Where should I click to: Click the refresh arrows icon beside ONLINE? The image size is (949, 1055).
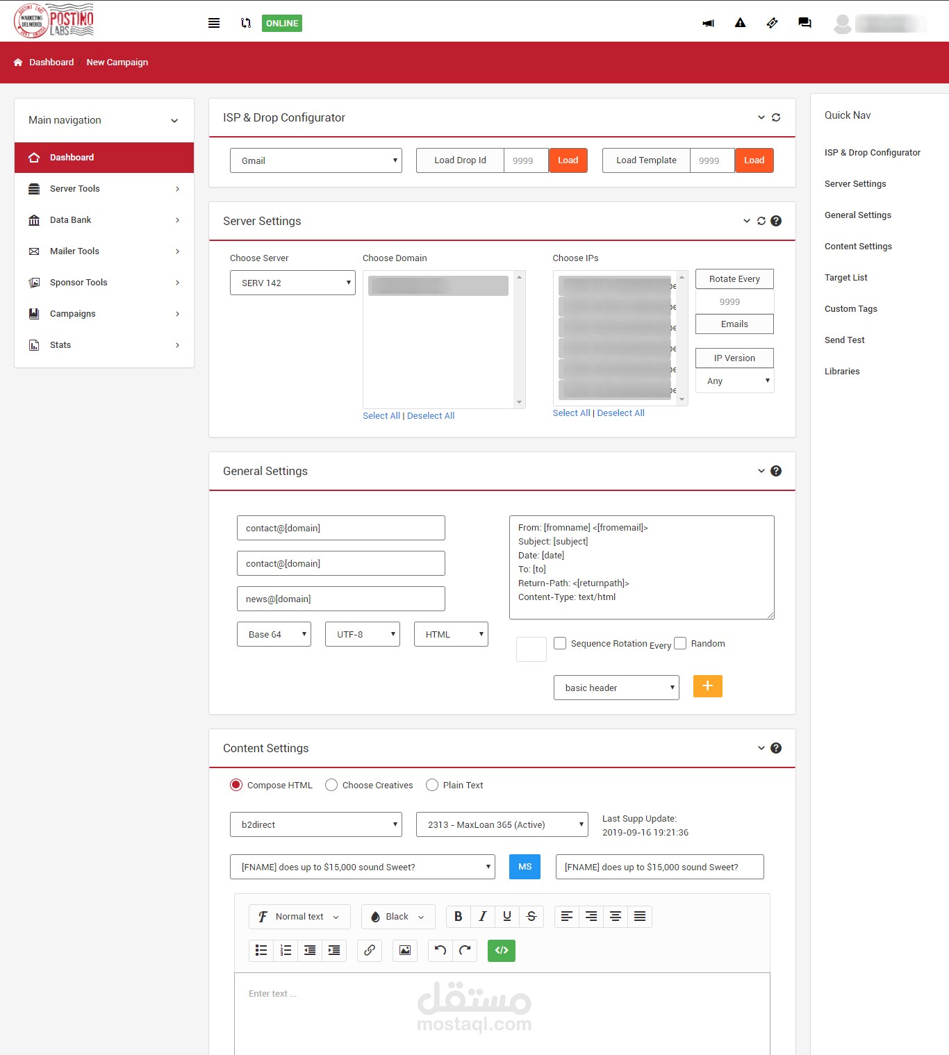[246, 23]
